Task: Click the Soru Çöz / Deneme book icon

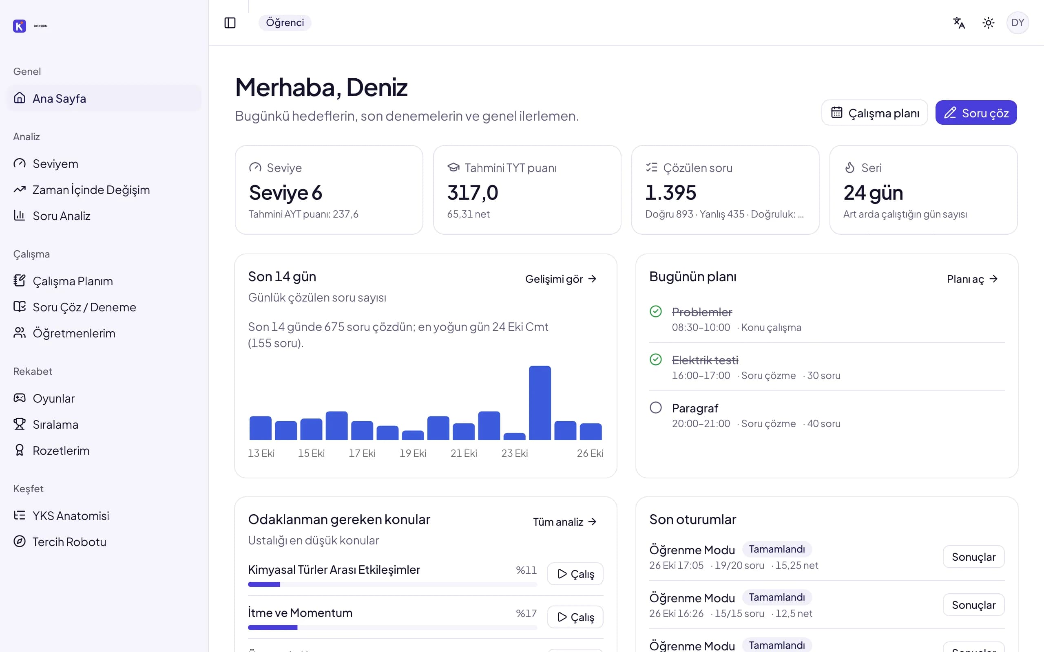Action: pos(20,306)
